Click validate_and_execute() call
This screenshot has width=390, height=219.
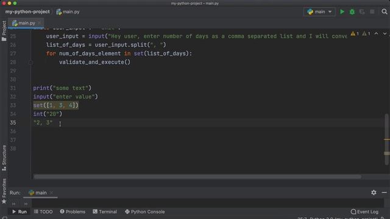pyautogui.click(x=94, y=62)
